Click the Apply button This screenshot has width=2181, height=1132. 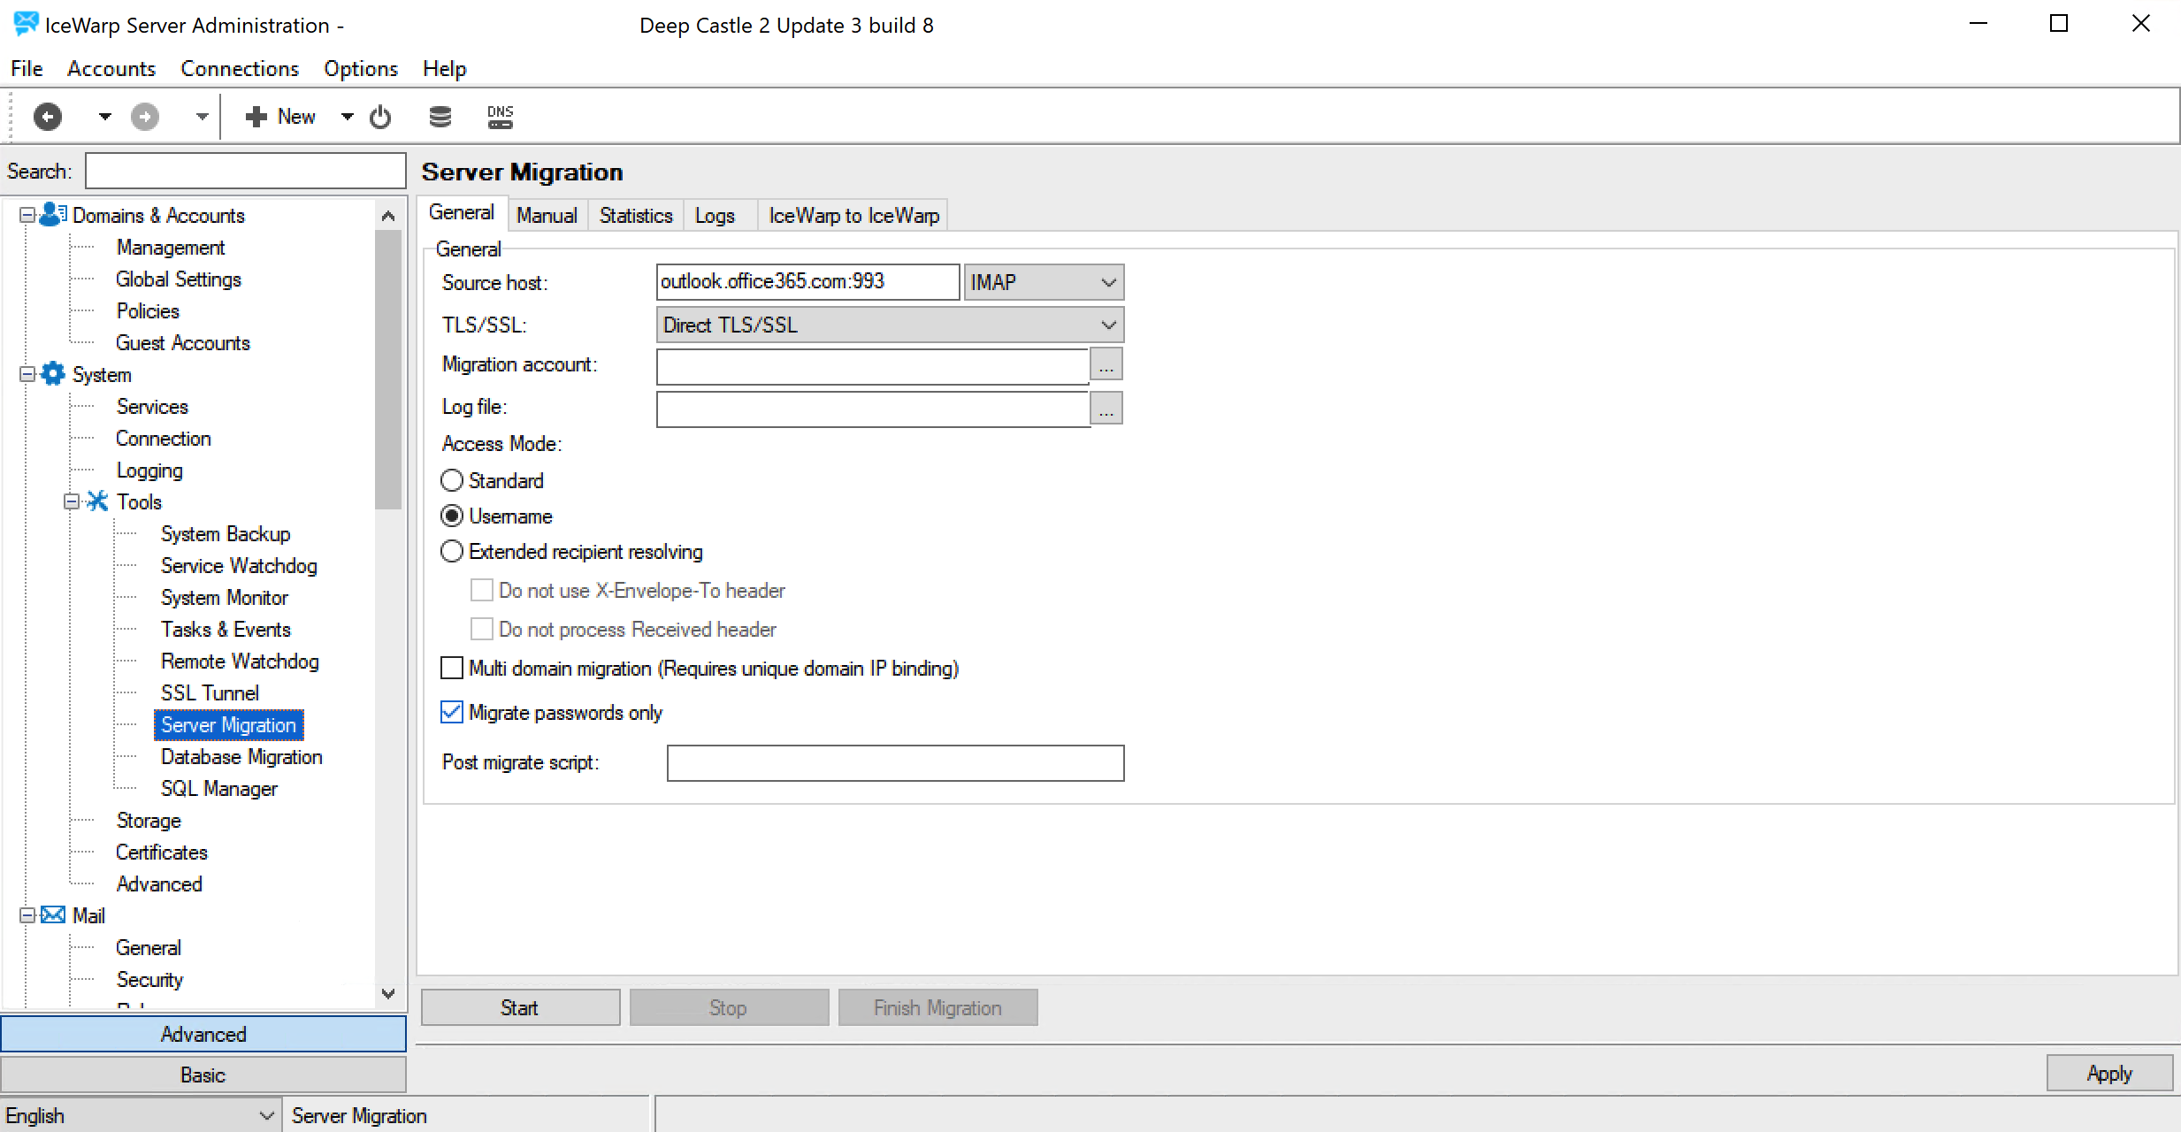[x=2109, y=1073]
